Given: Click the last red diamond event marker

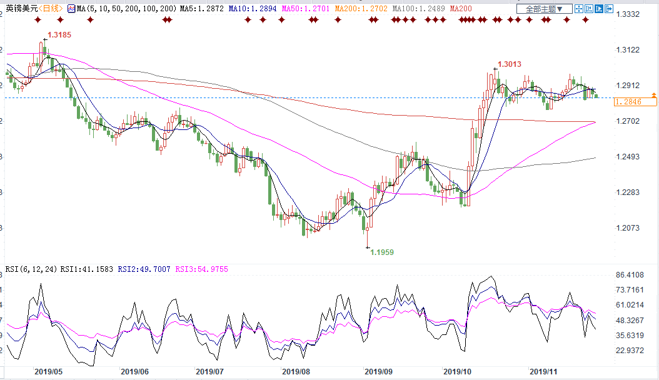Looking at the screenshot, I should [586, 20].
